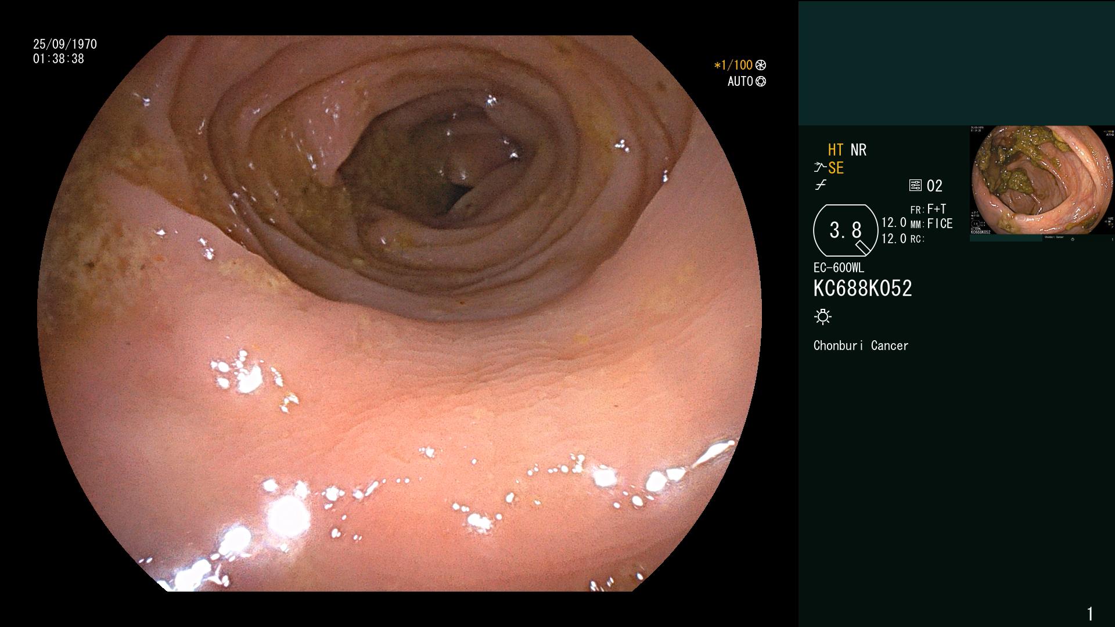This screenshot has height=627, width=1115.
Task: Click the upper 12.0 value
Action: pos(894,222)
